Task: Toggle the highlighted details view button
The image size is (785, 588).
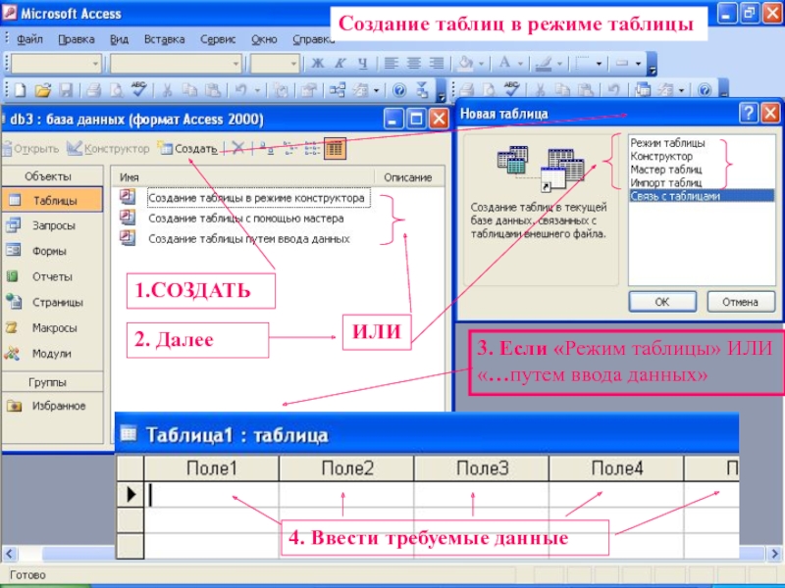Action: [335, 149]
